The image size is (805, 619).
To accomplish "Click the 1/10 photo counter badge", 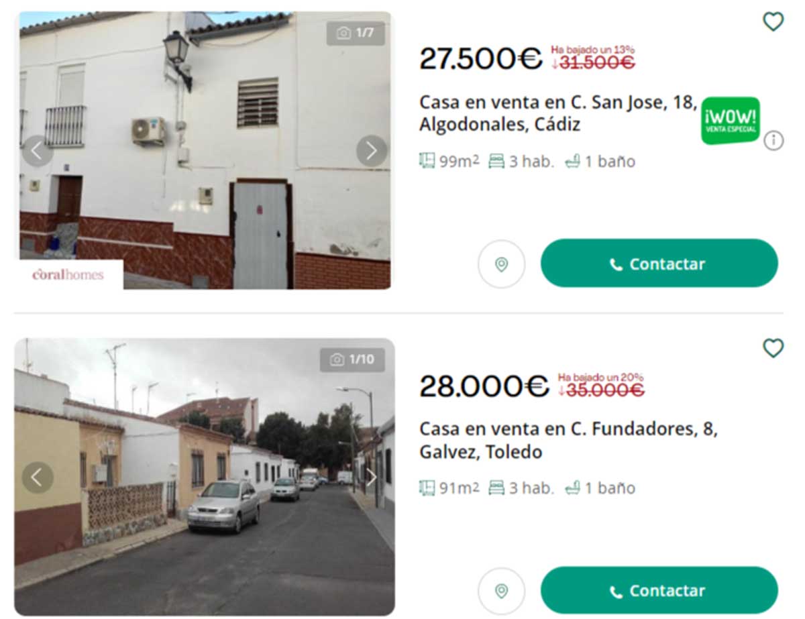I will (x=352, y=359).
